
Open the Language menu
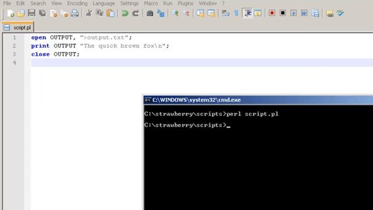click(x=104, y=3)
